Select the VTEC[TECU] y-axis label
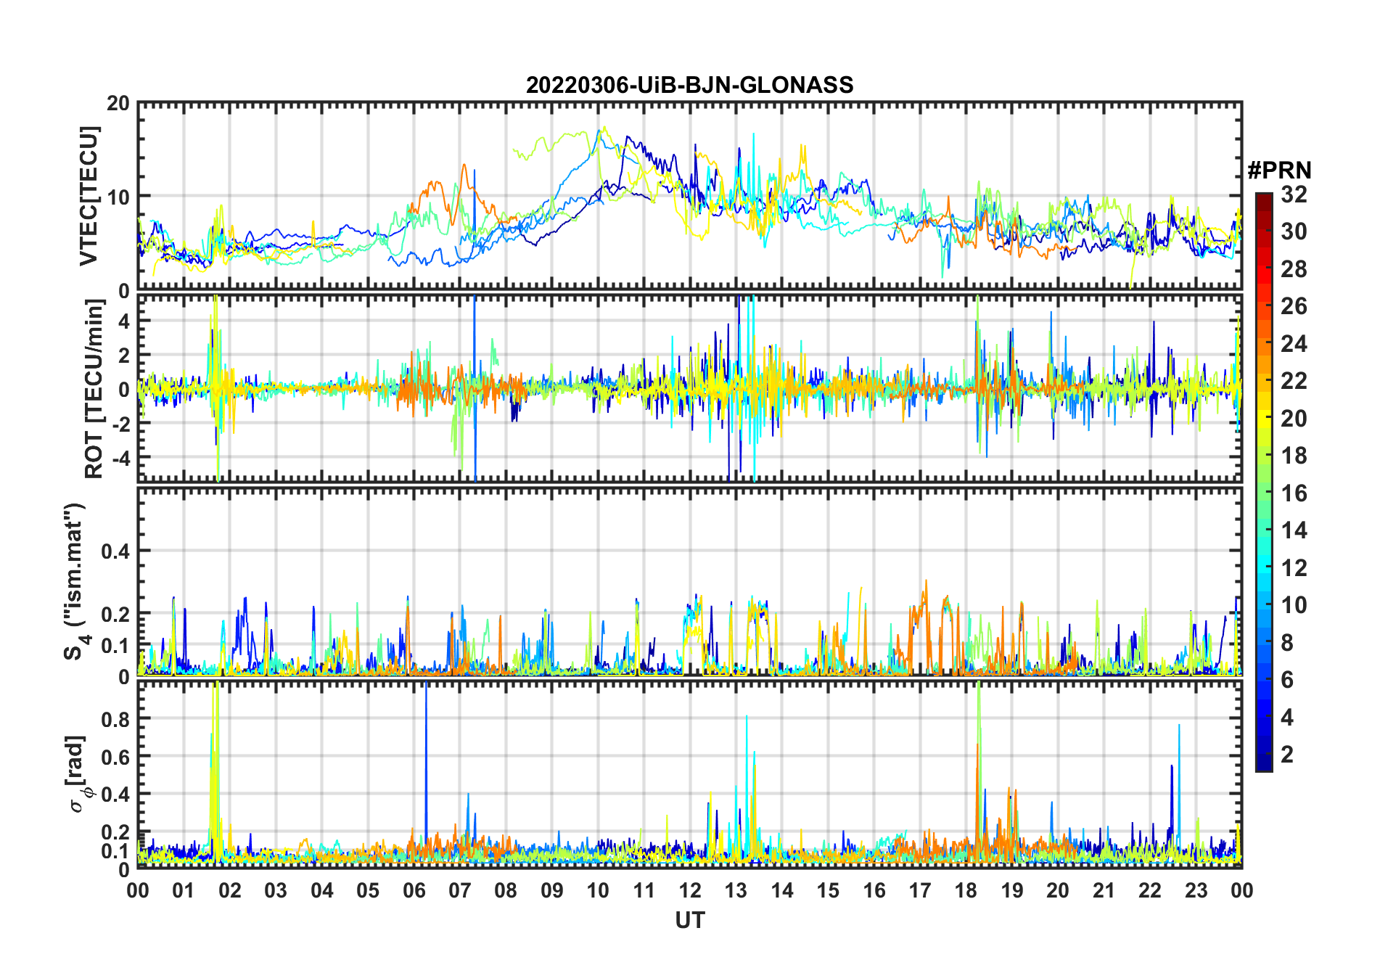The image size is (1380, 965). tap(89, 196)
